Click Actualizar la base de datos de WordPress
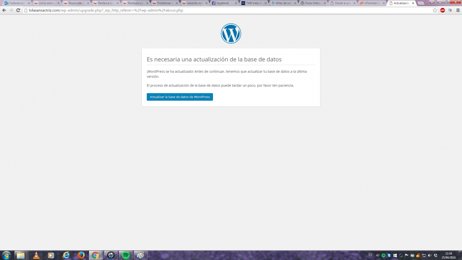This screenshot has width=462, height=260. (180, 97)
